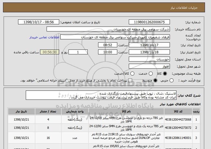Click quantity 8 in row 2
Image resolution: width=211 pixels, height=149 pixels.
point(48,128)
